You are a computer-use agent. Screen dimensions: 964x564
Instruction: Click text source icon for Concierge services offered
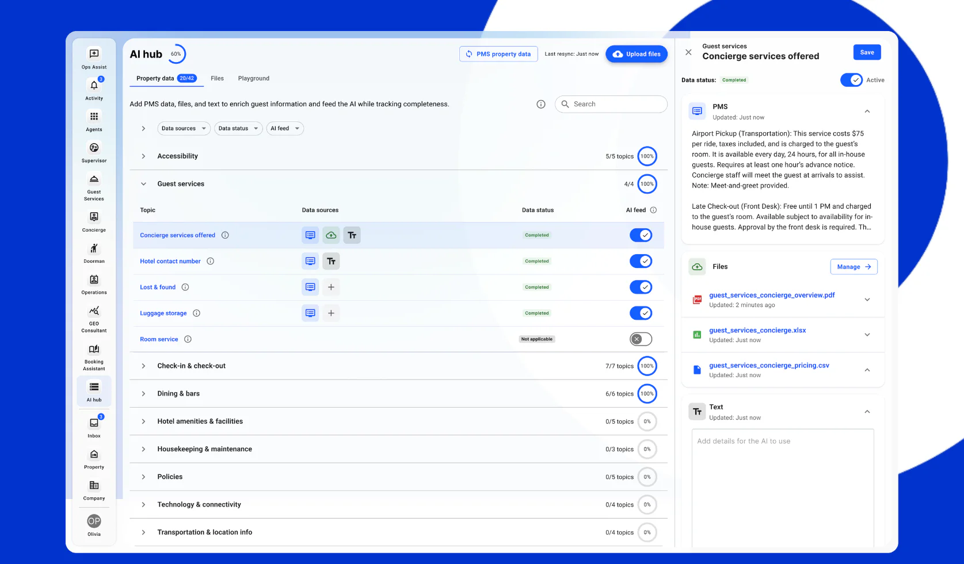[352, 235]
